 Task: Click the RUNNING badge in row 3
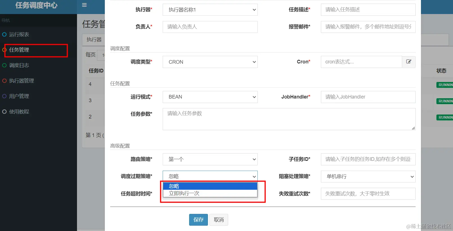point(445,101)
